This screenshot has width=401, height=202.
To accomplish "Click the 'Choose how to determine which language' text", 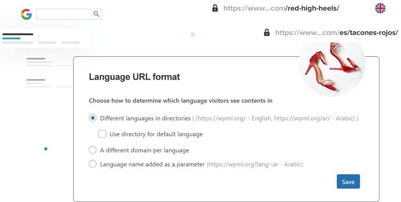I will point(181,101).
